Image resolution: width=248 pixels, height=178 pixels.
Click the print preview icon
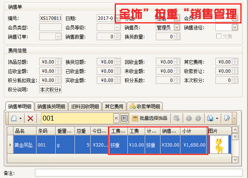(227, 118)
